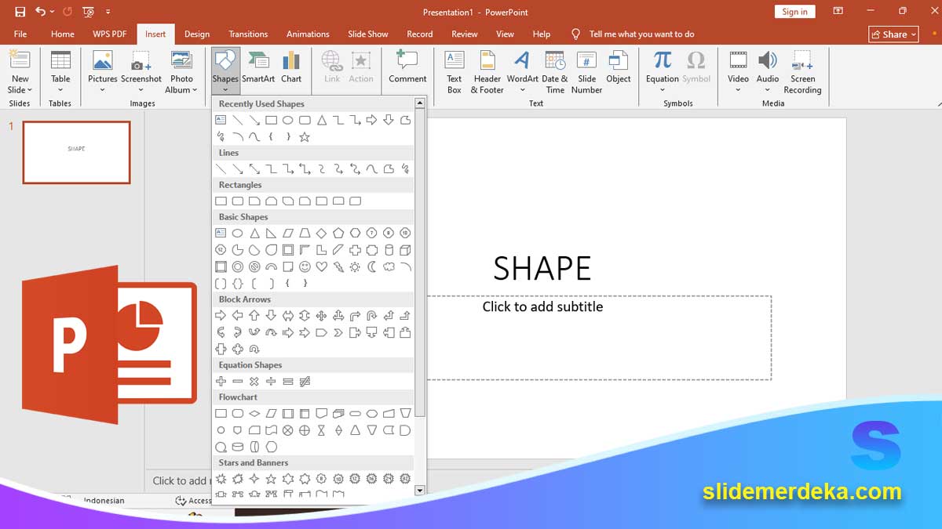Image resolution: width=942 pixels, height=529 pixels.
Task: Select the Oval in Recently Used Shapes
Action: point(288,120)
